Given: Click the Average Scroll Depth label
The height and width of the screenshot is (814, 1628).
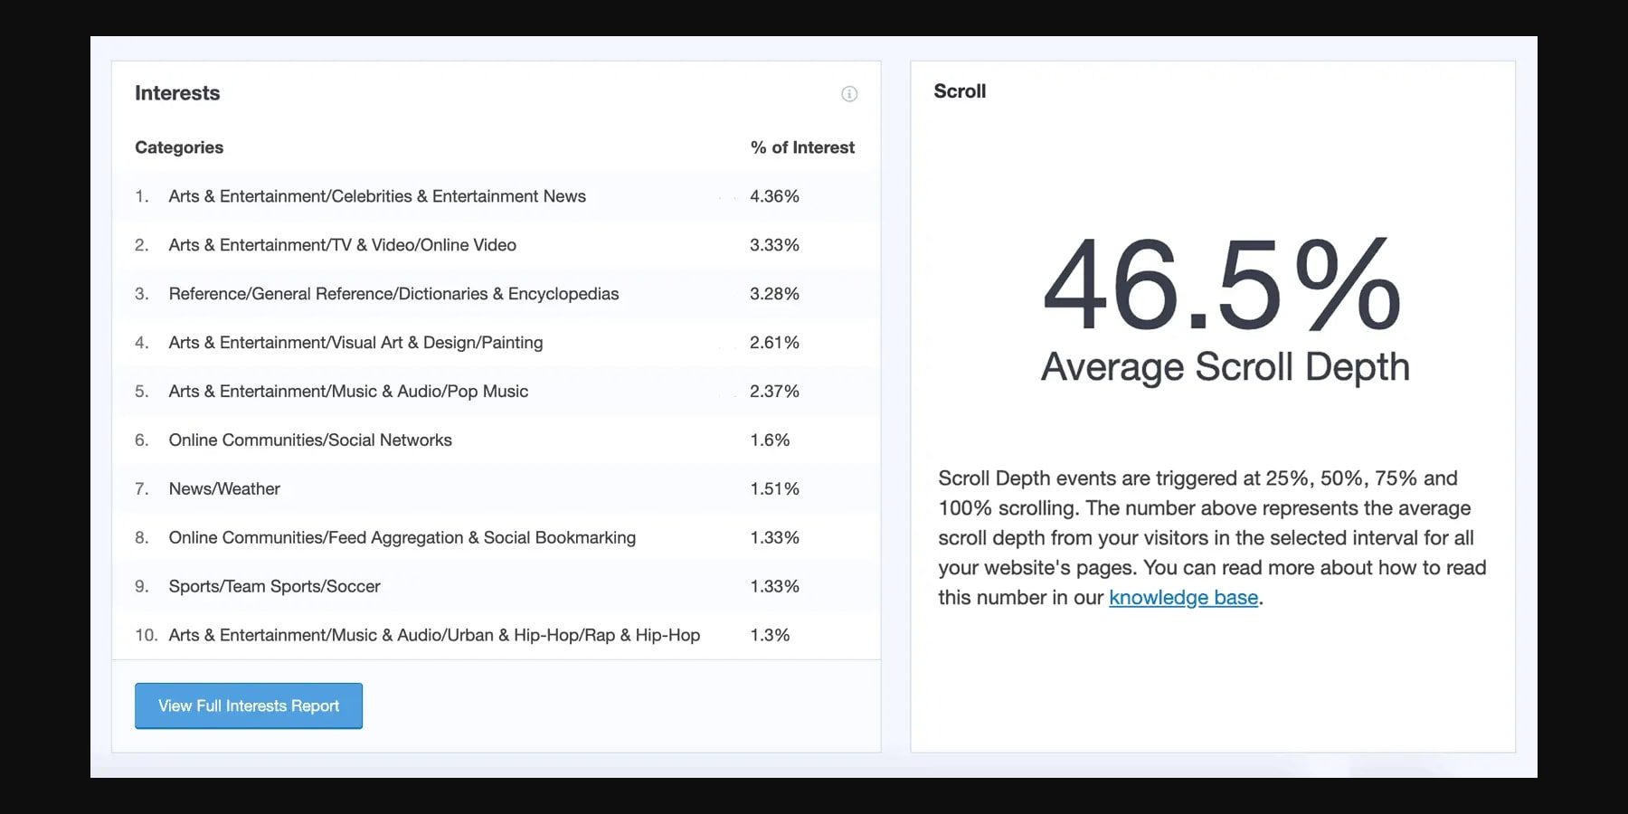Looking at the screenshot, I should [1226, 367].
